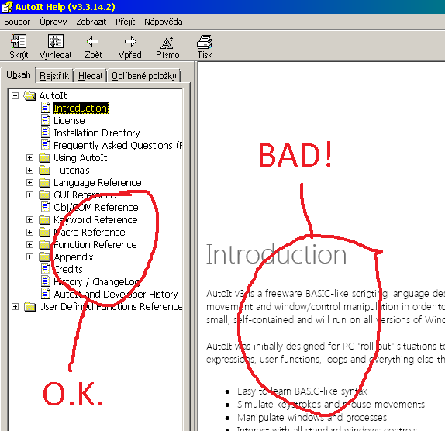Screen dimensions: 445x431
Task: Click the AutoIt root book icon
Action: click(x=29, y=96)
